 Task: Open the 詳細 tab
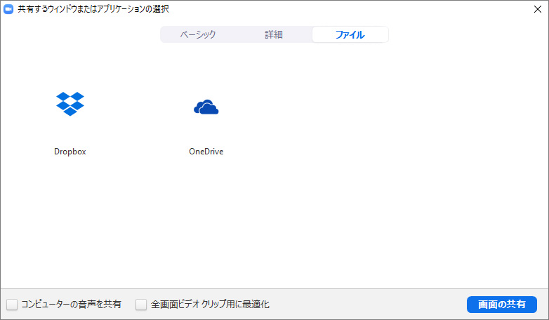coord(274,34)
